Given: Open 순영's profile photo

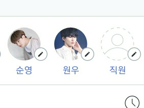Looking at the screenshot, I should (24, 44).
